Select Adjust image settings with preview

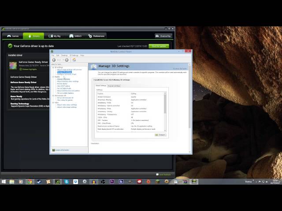69,69
